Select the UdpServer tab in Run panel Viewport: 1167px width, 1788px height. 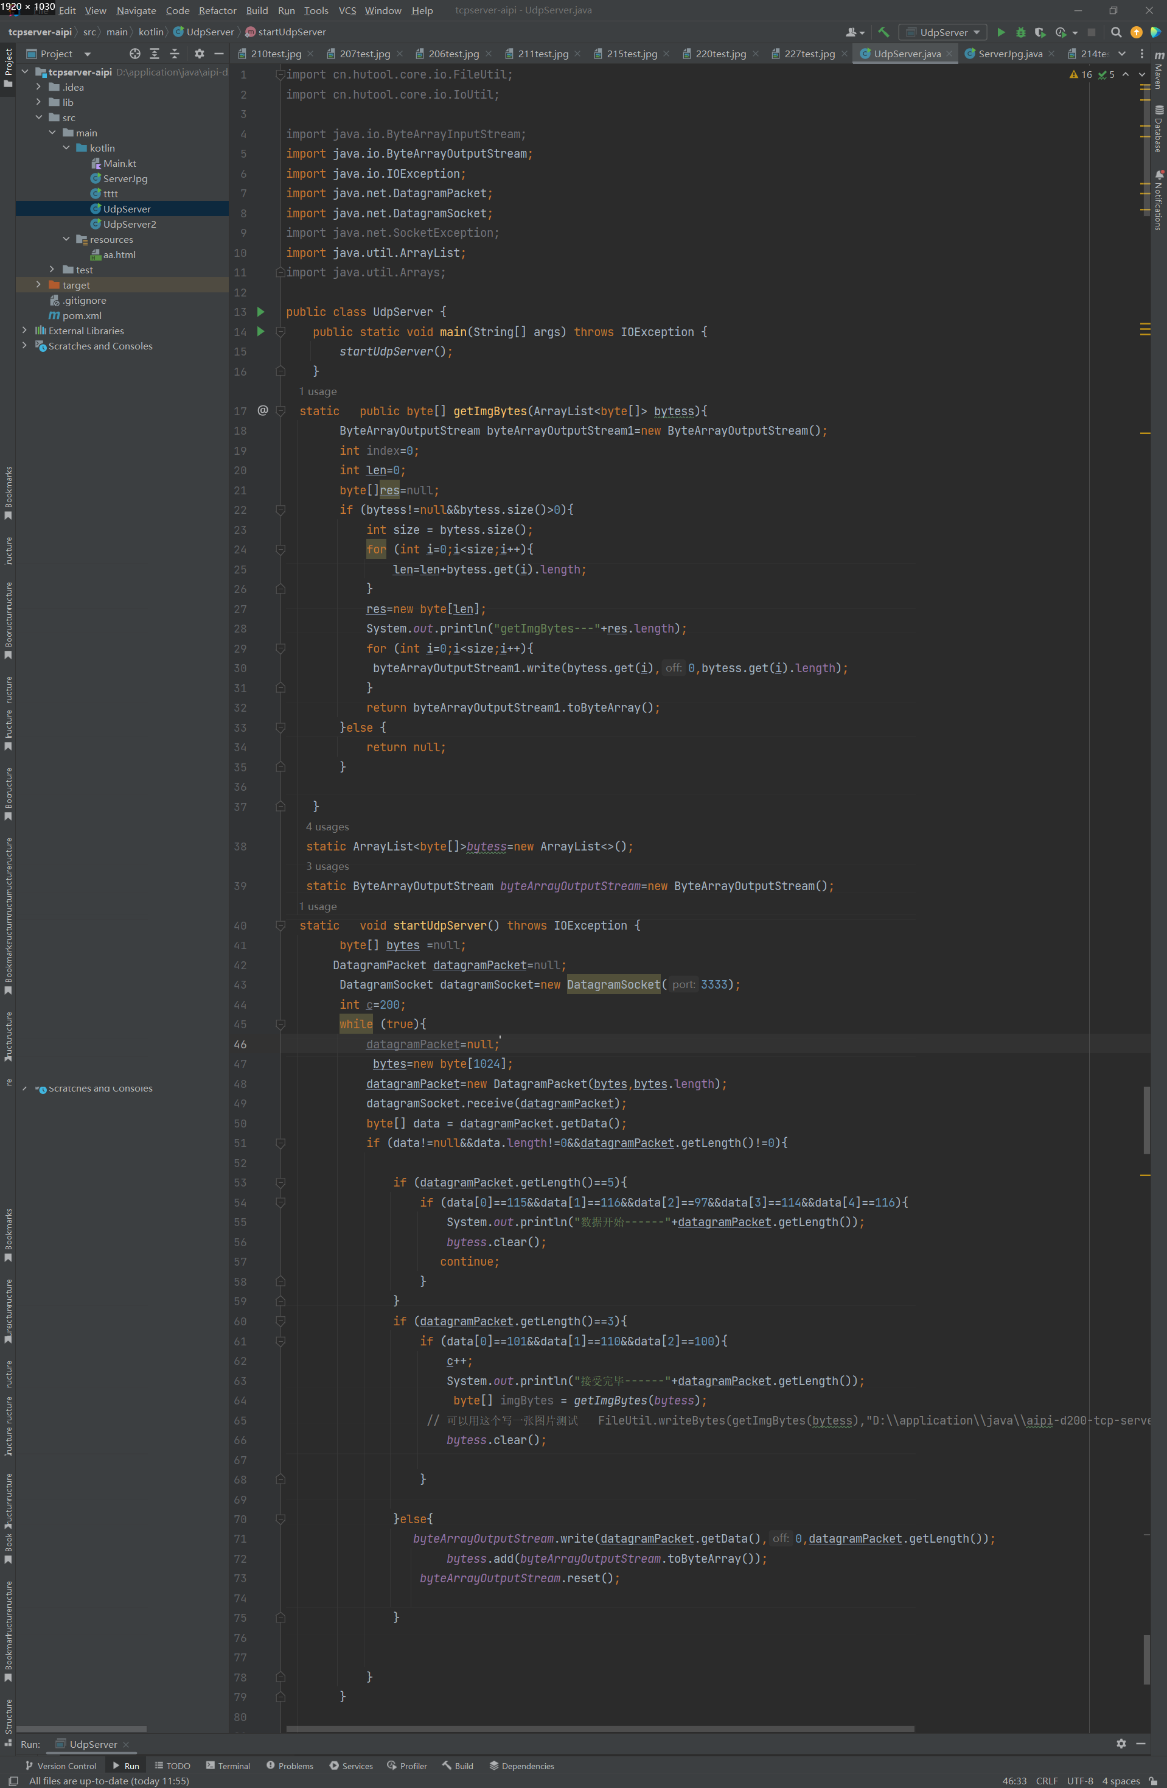pos(92,1744)
